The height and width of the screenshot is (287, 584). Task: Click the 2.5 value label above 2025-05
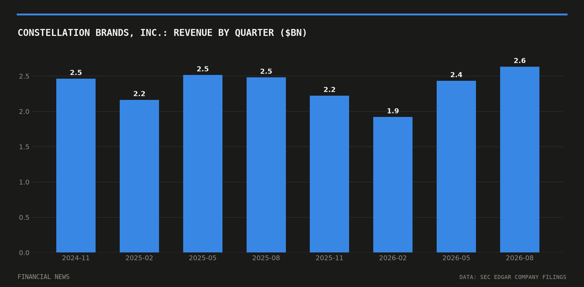[x=203, y=69]
